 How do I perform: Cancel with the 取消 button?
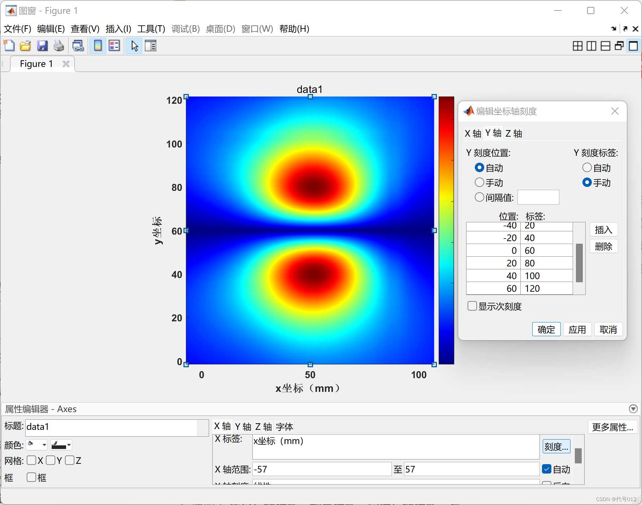pos(608,329)
